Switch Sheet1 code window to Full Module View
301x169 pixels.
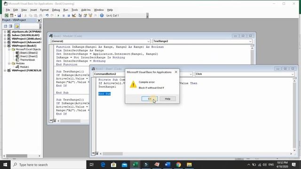[x=97, y=154]
